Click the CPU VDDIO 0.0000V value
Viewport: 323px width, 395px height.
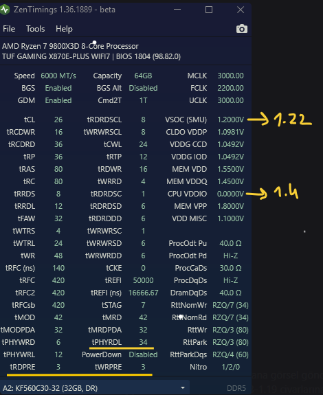click(230, 194)
